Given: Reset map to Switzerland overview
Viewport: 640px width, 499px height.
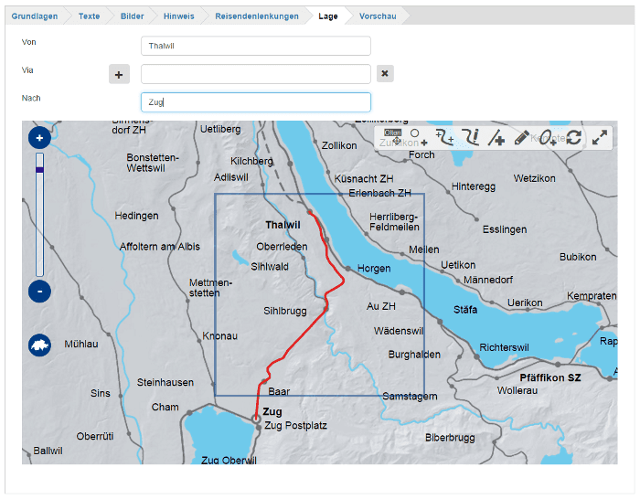Looking at the screenshot, I should click(x=39, y=346).
